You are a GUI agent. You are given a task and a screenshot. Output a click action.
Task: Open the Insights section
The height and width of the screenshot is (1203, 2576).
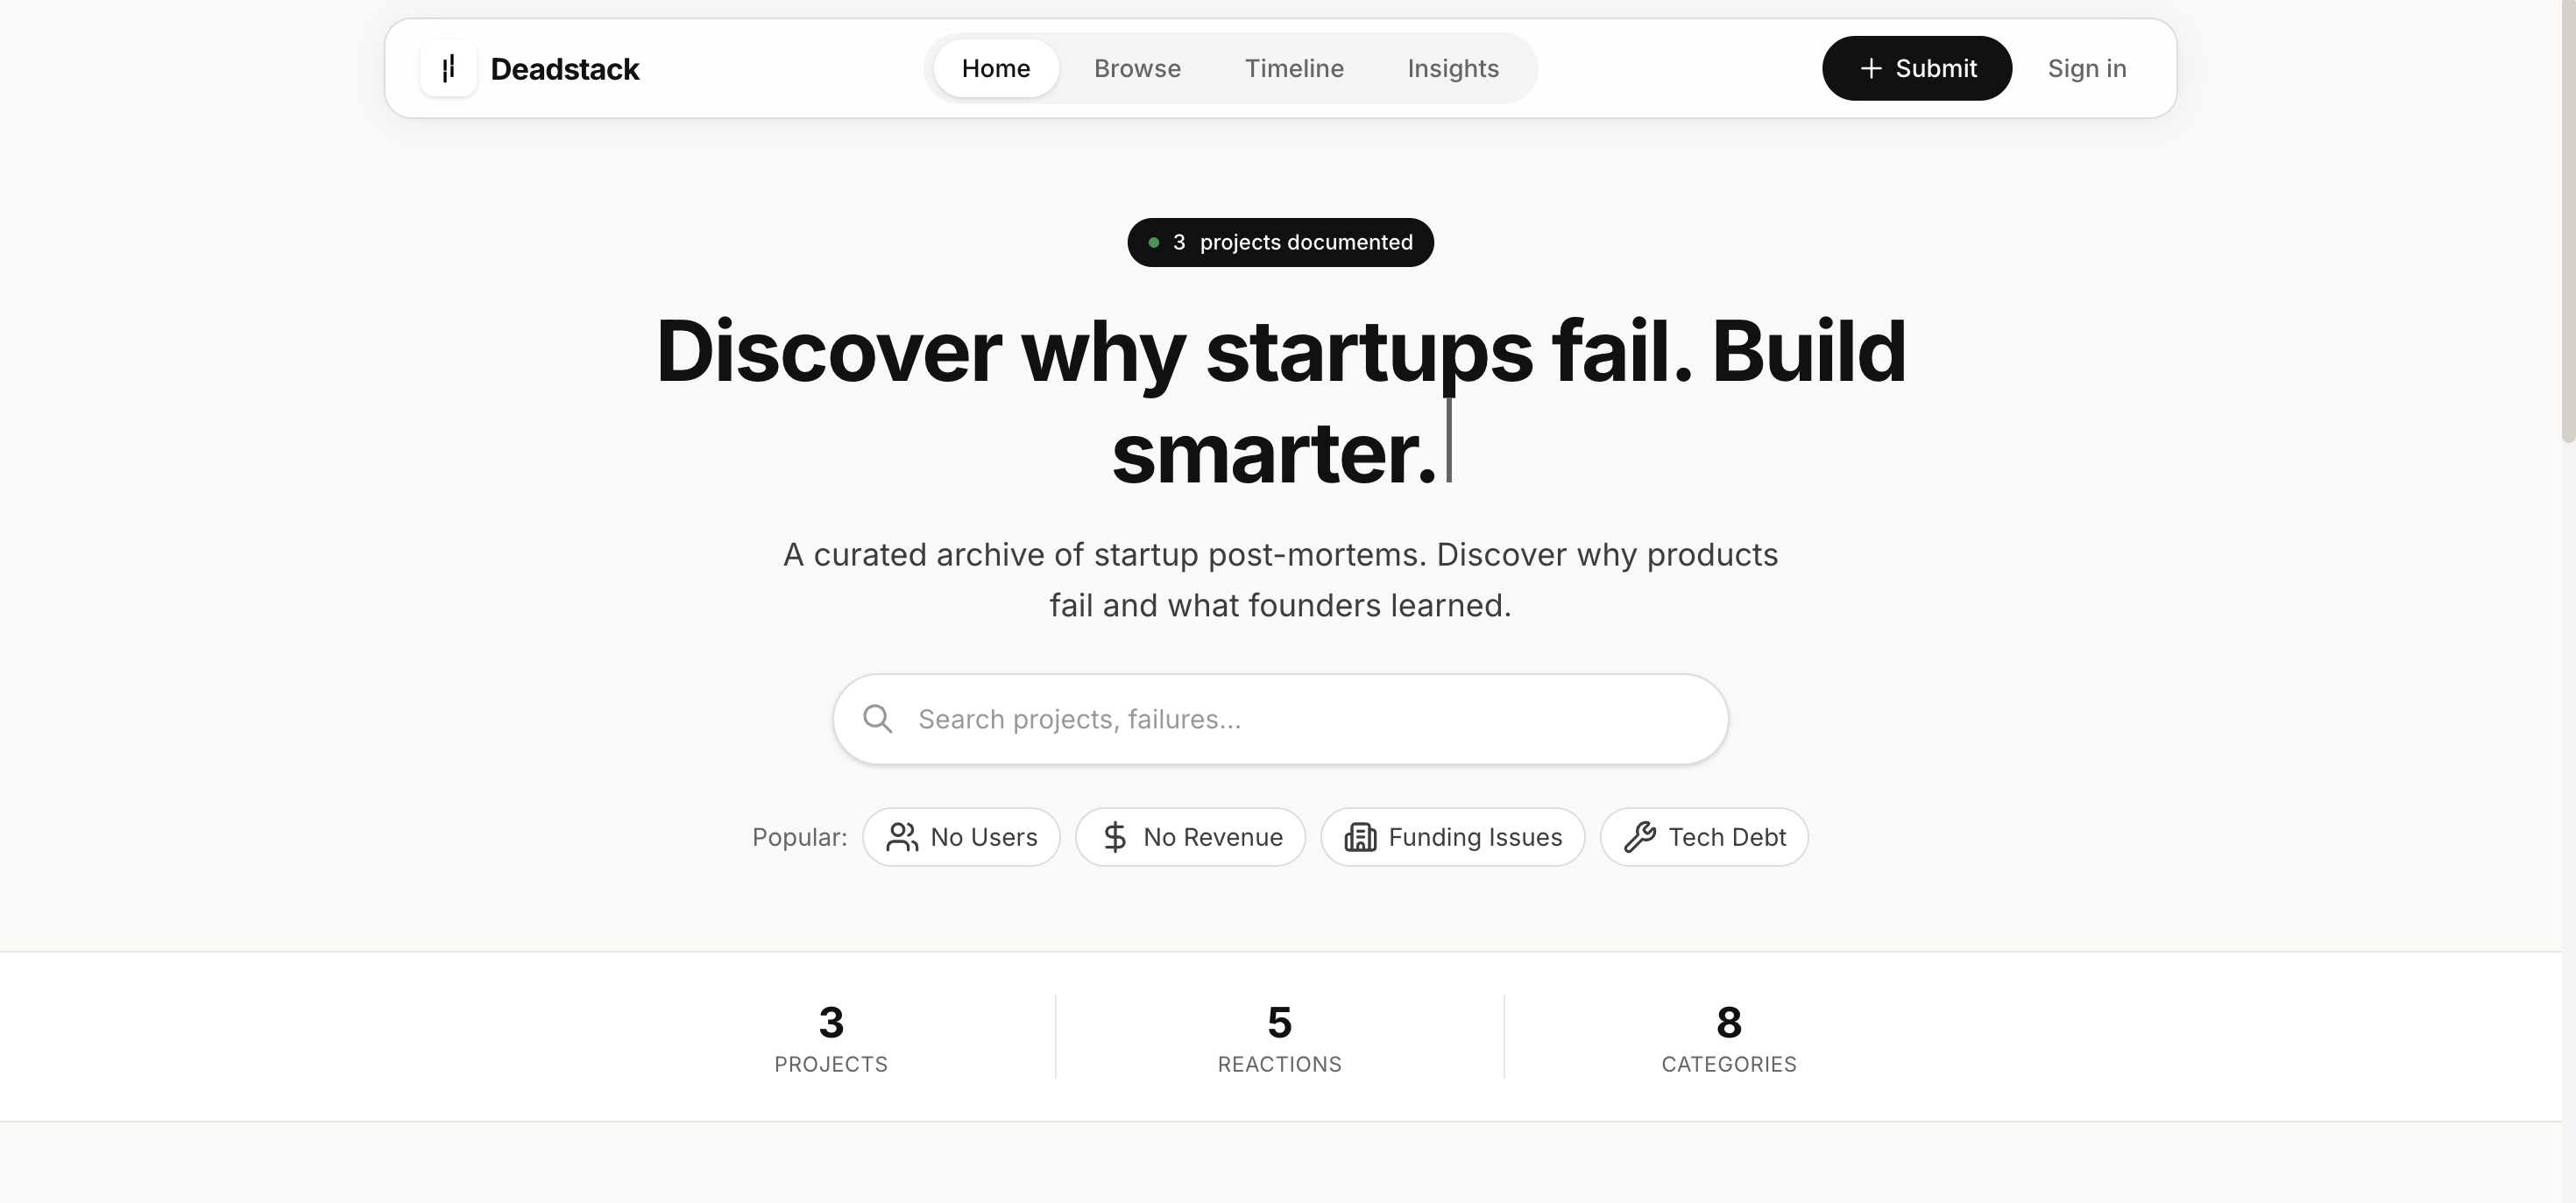(x=1453, y=68)
